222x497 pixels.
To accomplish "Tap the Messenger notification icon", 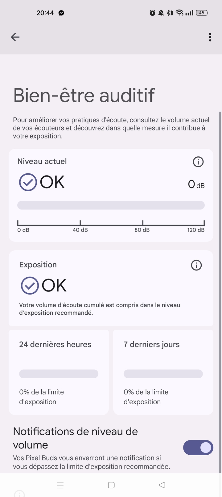I will point(61,13).
